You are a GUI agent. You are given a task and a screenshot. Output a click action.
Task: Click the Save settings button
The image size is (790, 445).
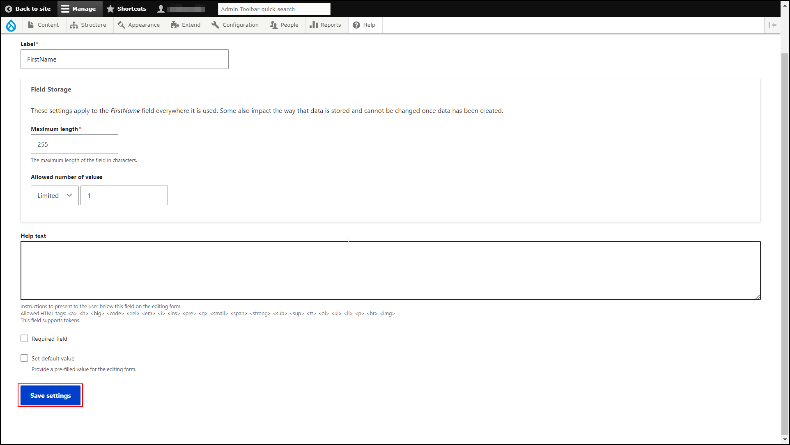coord(50,395)
